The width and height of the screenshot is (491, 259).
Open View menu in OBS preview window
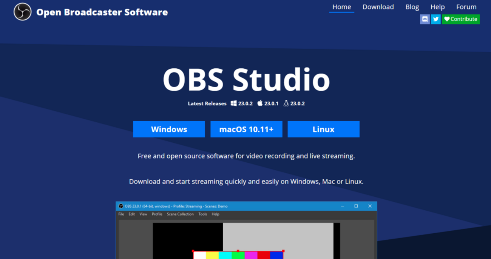click(143, 214)
